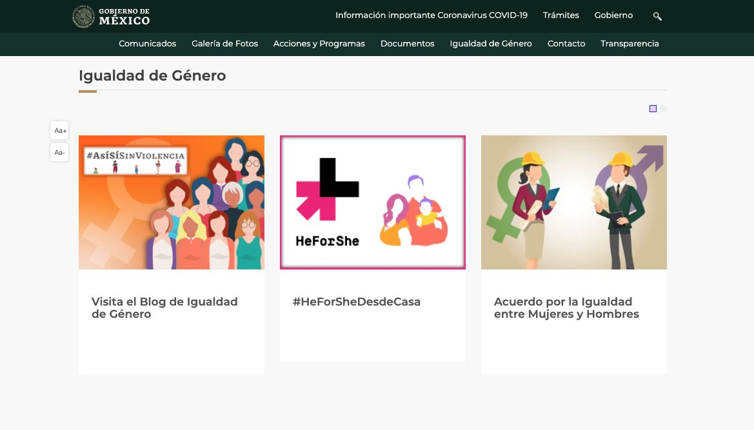
Task: Open Acciones y Programas
Action: click(x=319, y=44)
